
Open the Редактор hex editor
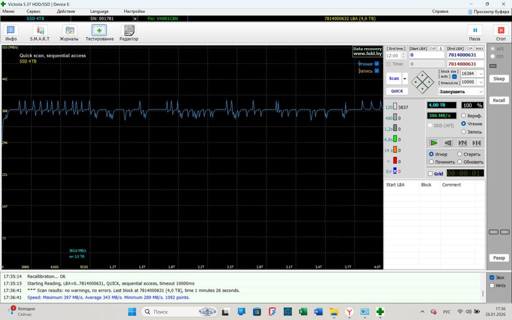[x=128, y=32]
